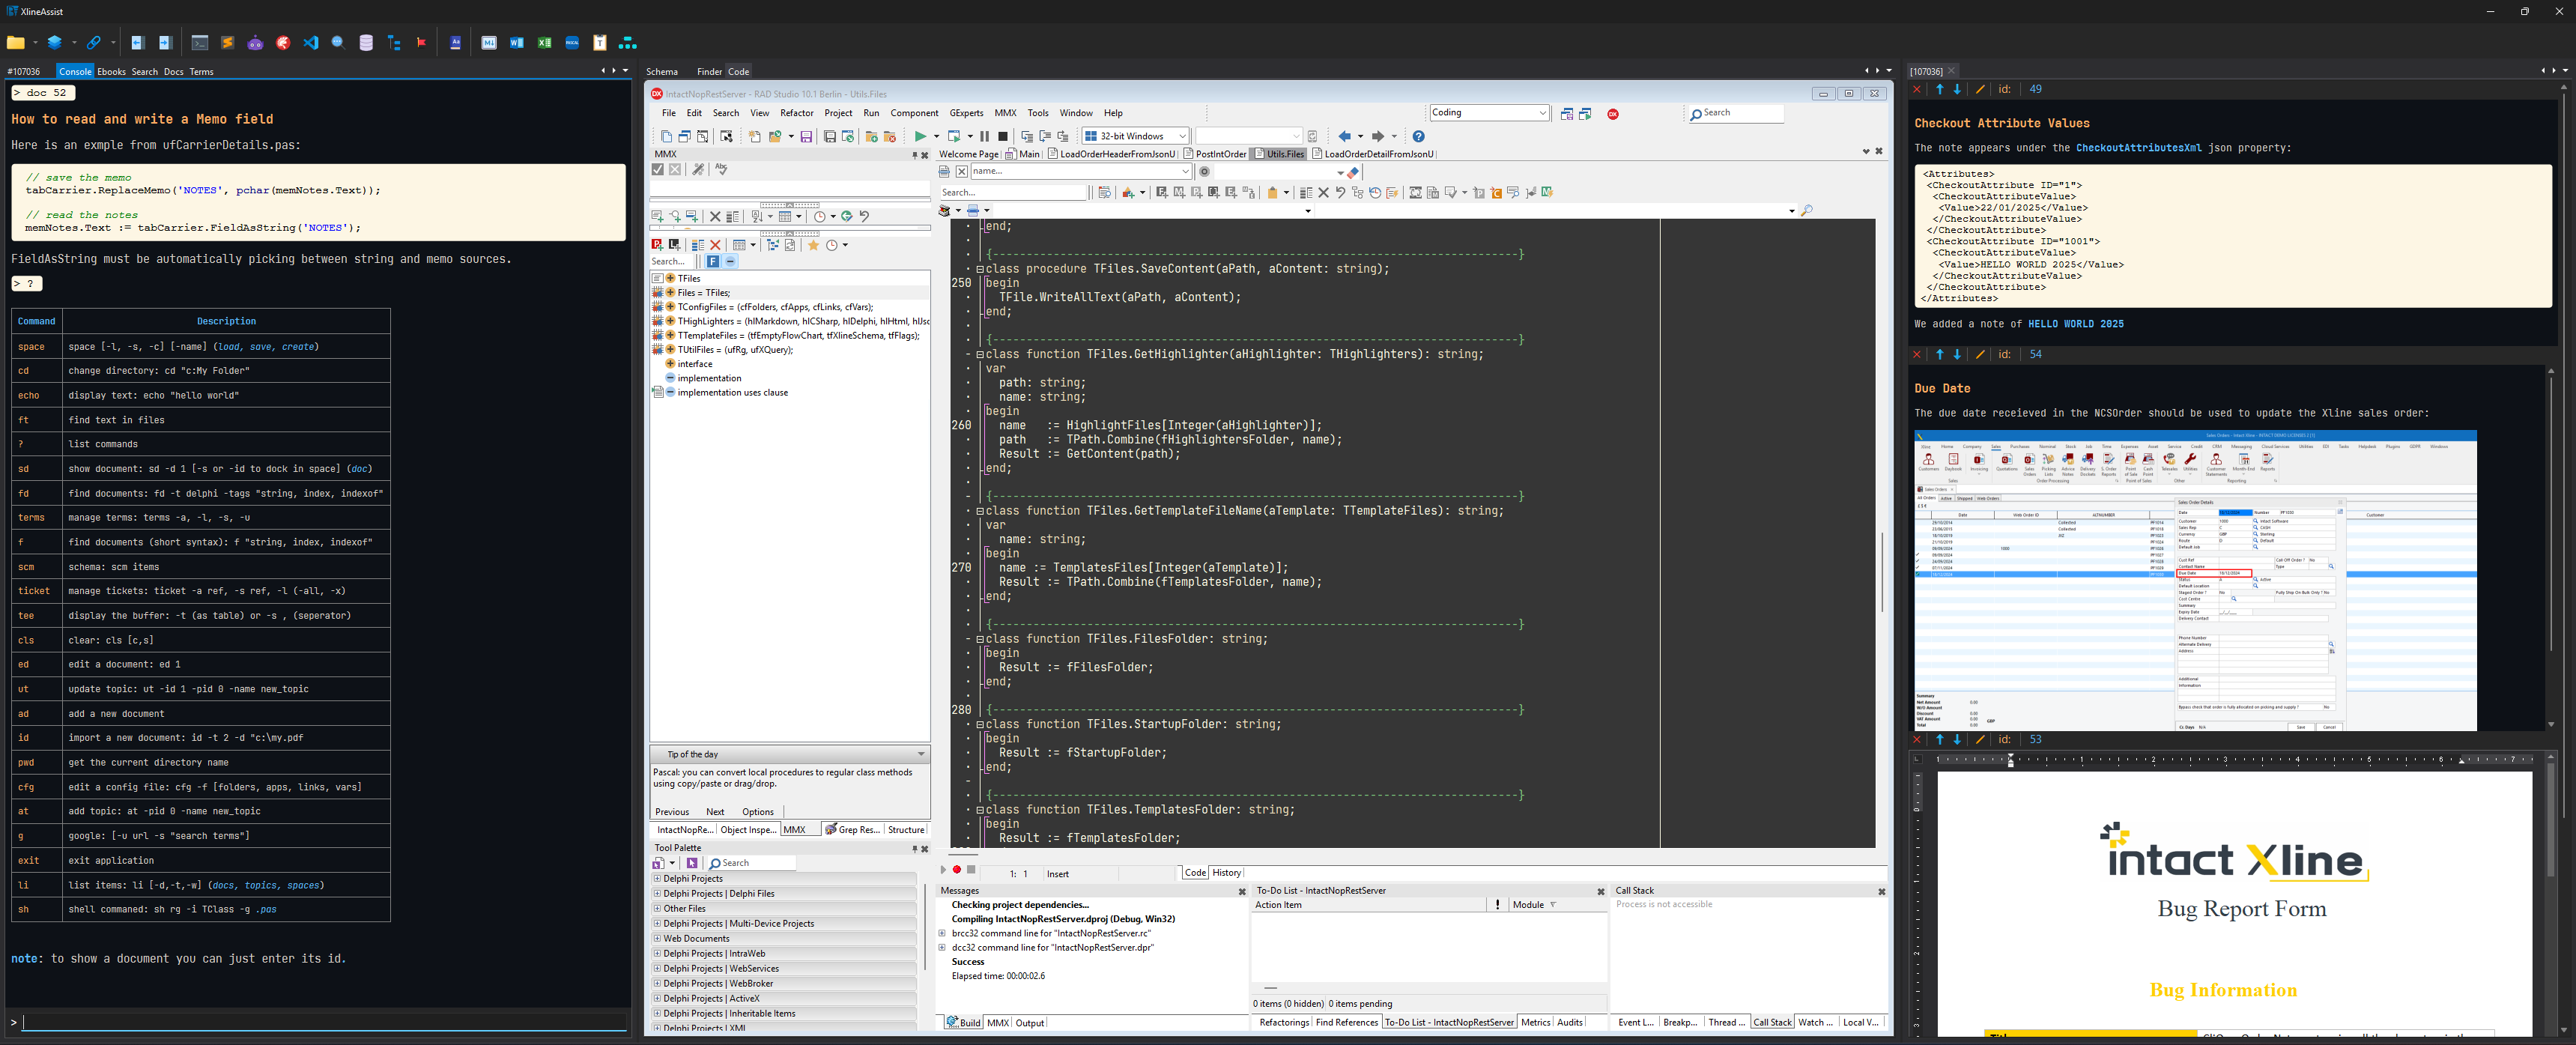The height and width of the screenshot is (1045, 2576).
Task: Click the XlineAssist console command input field
Action: (x=324, y=1022)
